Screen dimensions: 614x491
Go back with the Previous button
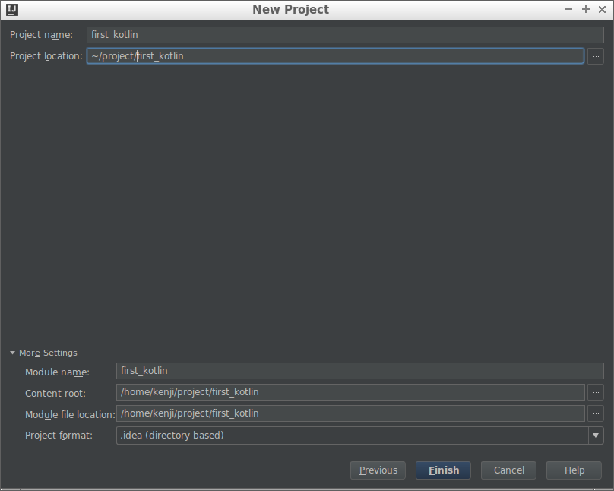coord(378,470)
